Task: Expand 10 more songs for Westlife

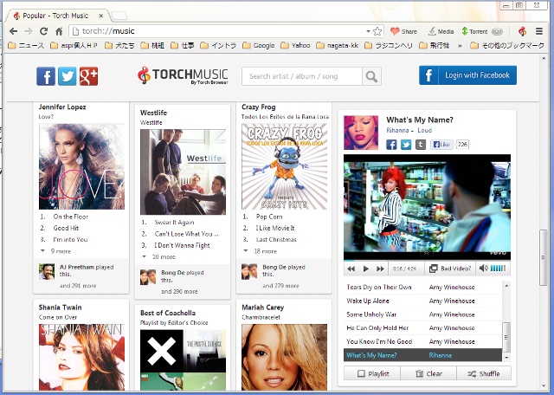Action: pos(158,256)
